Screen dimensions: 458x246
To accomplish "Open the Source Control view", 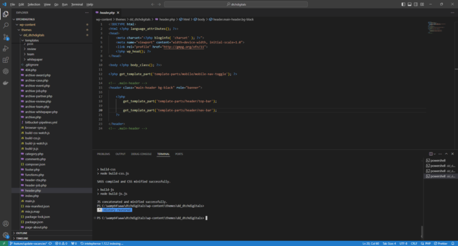I will (6, 37).
